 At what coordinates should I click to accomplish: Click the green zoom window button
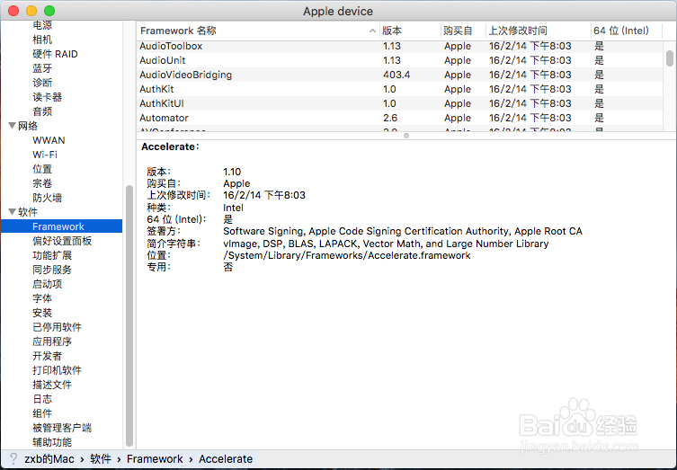tap(49, 11)
